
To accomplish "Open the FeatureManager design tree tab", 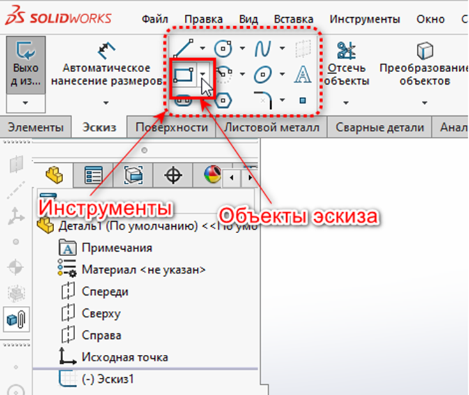I will point(54,175).
